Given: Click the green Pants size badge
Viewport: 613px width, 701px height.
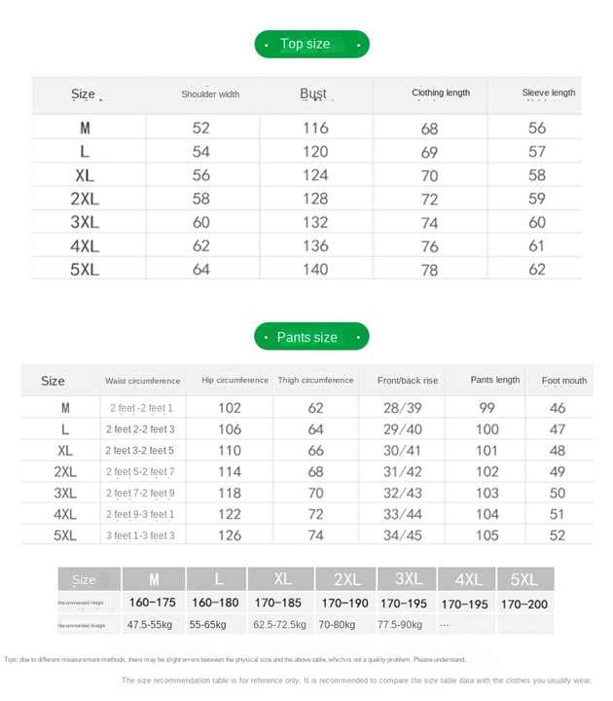Looking at the screenshot, I should coord(311,336).
